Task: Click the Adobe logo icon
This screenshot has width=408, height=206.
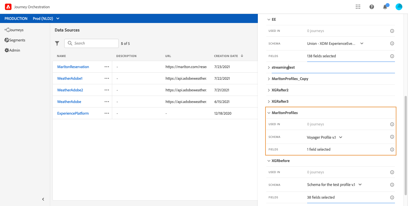Action: (x=8, y=7)
